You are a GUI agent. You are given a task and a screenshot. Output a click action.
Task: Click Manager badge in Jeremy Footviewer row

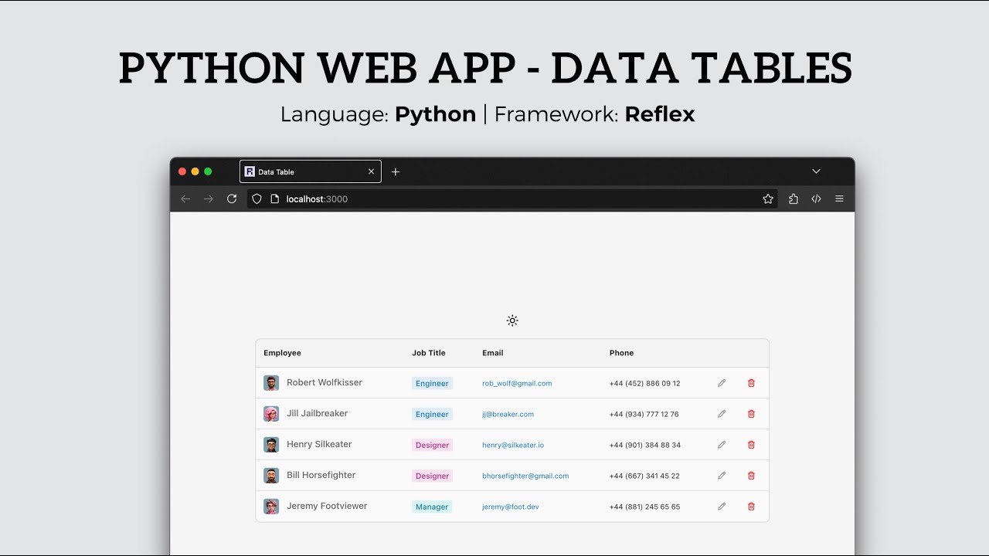coord(432,507)
